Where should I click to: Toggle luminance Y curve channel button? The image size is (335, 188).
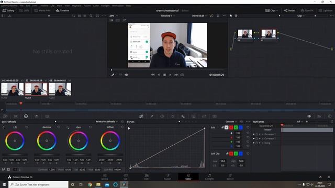227,127
